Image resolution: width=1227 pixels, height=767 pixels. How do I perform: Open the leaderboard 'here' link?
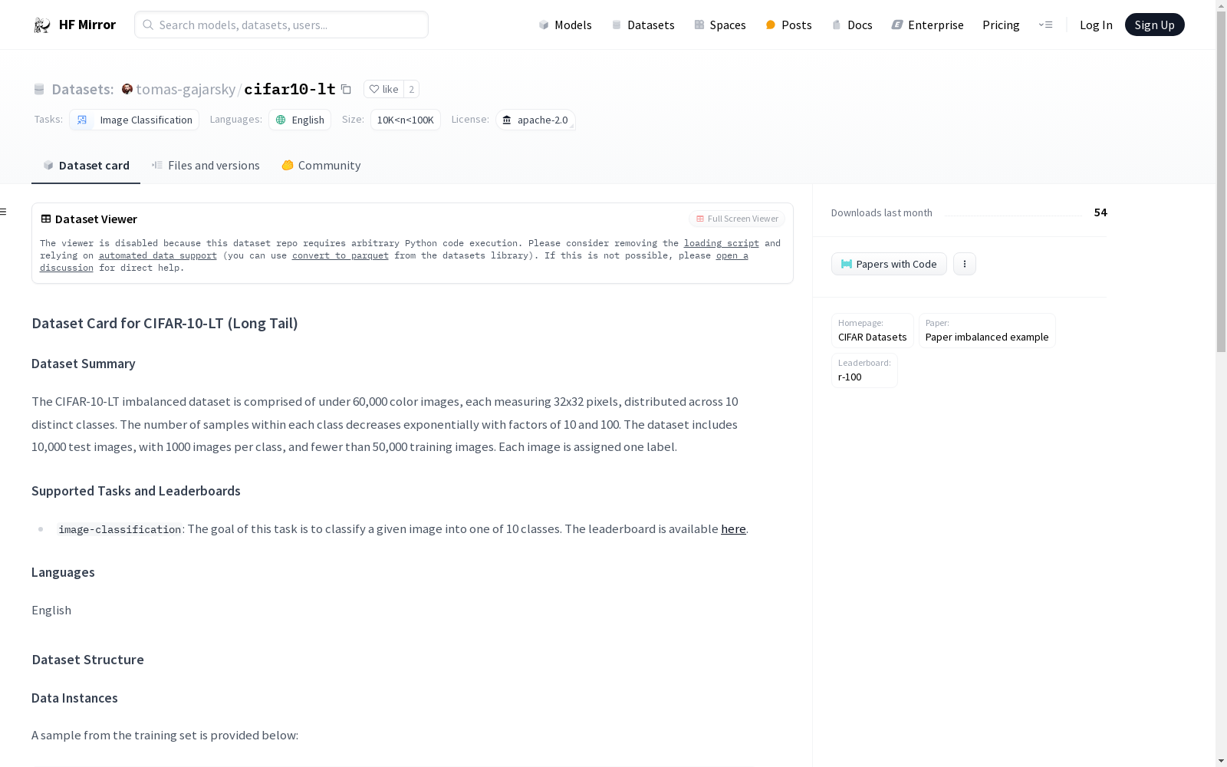coord(733,528)
